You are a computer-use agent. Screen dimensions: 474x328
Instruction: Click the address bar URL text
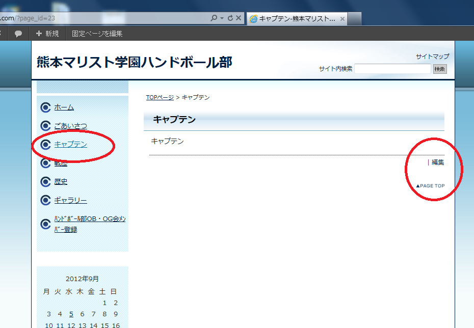tap(28, 18)
